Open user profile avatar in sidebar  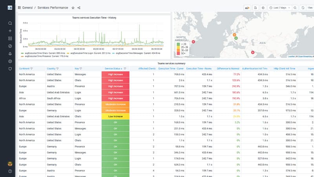click(10, 164)
